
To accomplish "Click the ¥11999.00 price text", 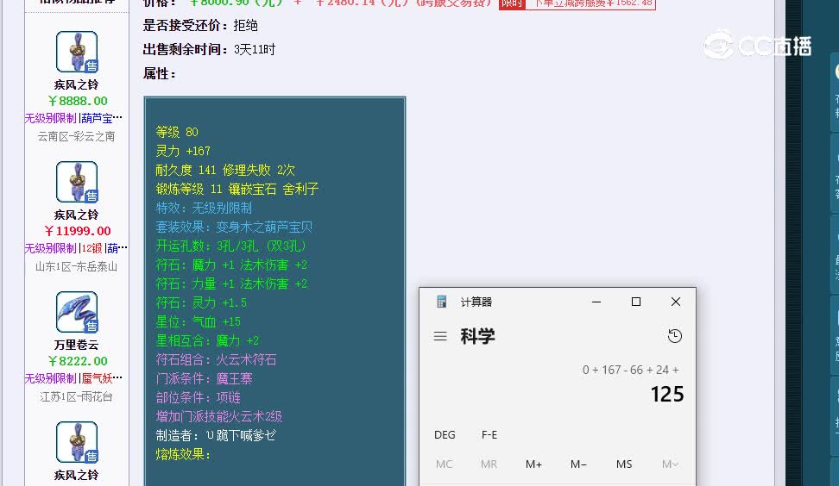I will [78, 231].
